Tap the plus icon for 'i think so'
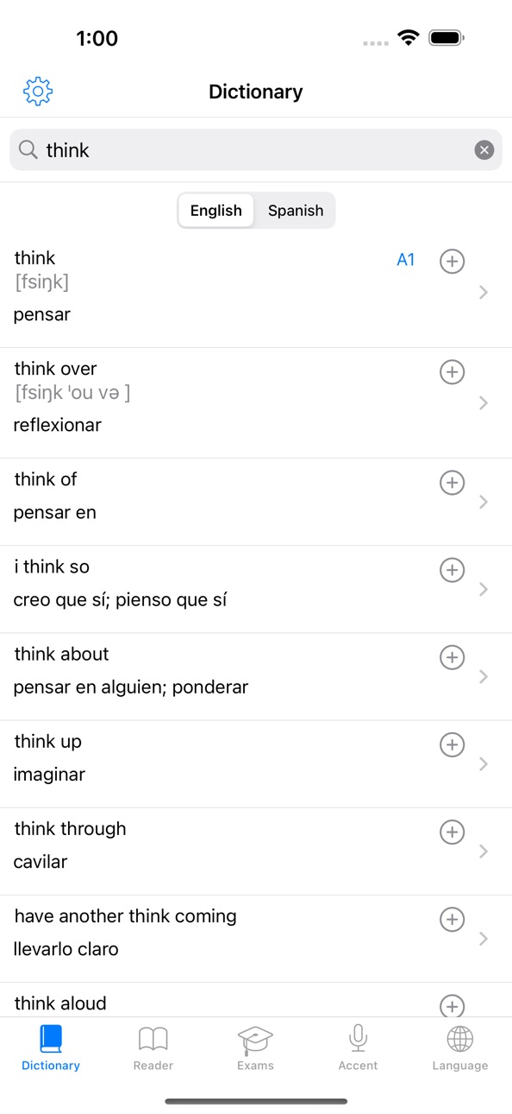 click(453, 570)
